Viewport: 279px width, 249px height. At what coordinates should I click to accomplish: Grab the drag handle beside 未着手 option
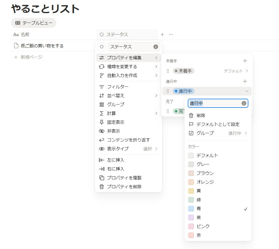coord(168,71)
